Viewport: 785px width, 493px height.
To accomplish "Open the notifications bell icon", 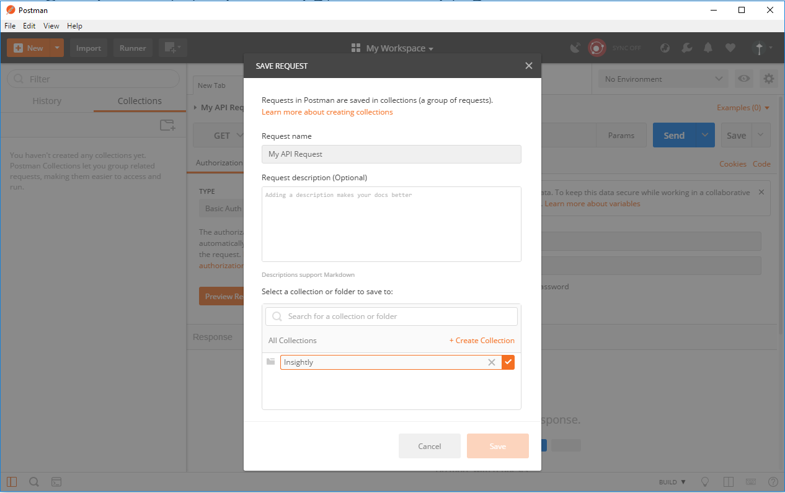I will pyautogui.click(x=707, y=48).
